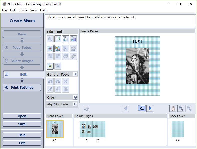
Task: Click the zoom out magnifier
Action: coord(189,108)
